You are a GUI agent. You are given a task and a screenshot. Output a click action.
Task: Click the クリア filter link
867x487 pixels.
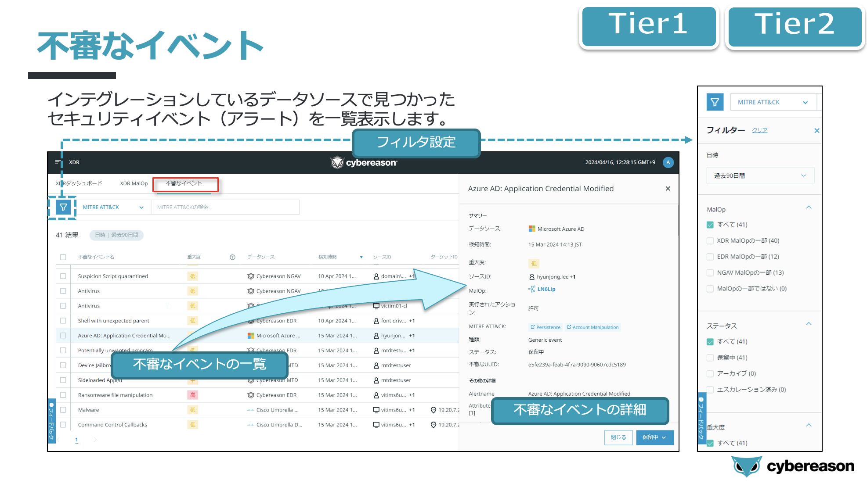[759, 130]
